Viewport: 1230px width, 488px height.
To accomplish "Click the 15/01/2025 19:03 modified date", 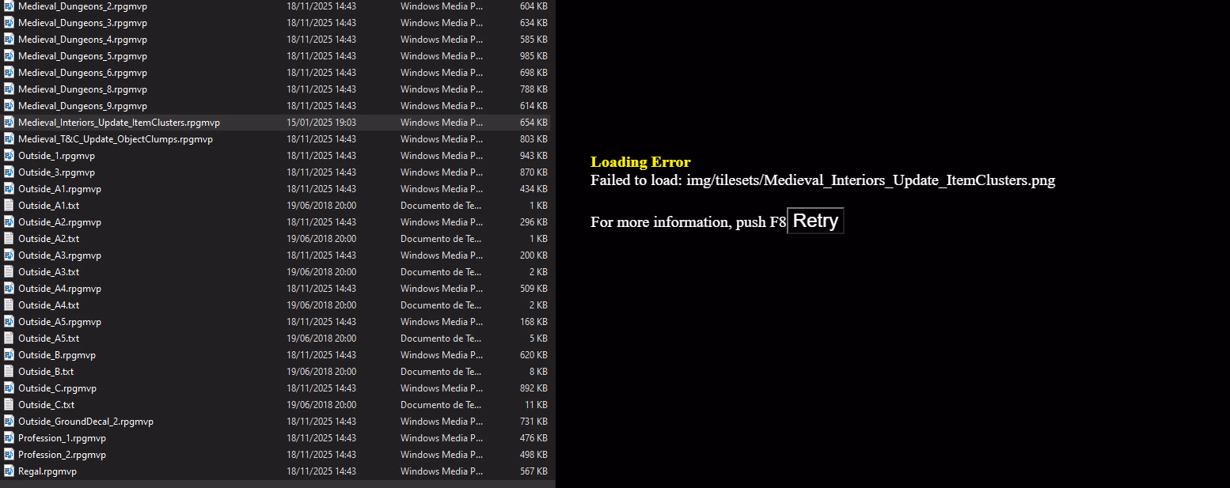I will pos(321,123).
